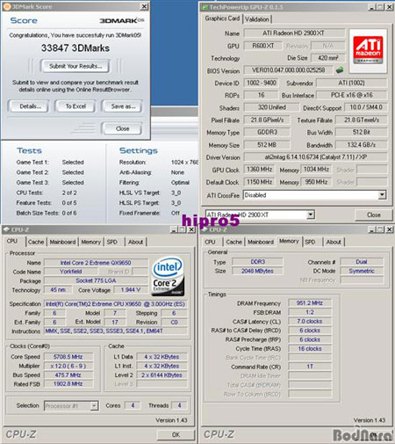Screen dimensions: 395x444
Task: Click the Memory clock 1034 MHz field
Action: [316, 170]
